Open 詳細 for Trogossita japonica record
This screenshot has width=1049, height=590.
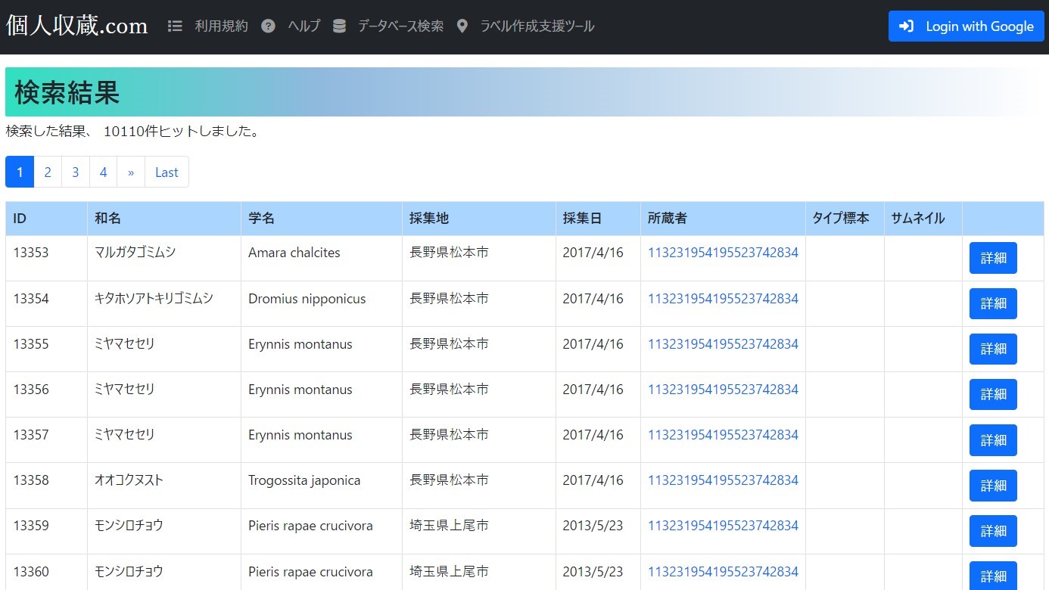tap(993, 486)
